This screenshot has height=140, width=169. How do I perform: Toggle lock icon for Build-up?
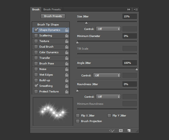[x=67, y=80]
